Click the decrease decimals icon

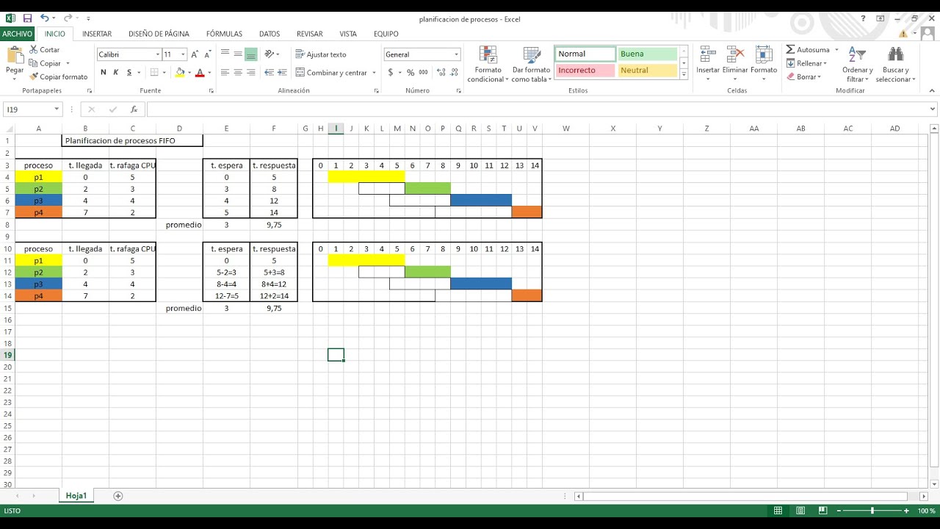455,72
